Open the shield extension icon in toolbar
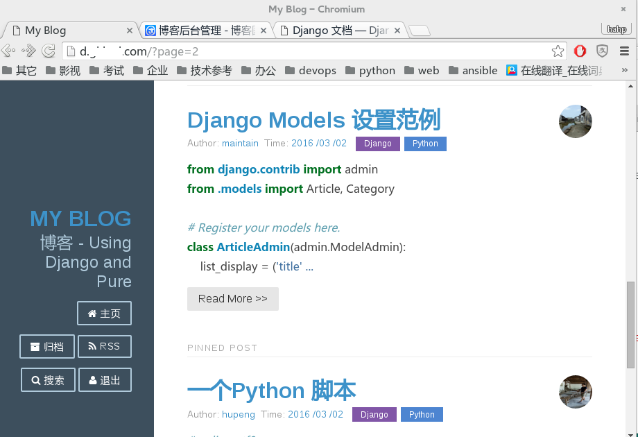 [602, 51]
